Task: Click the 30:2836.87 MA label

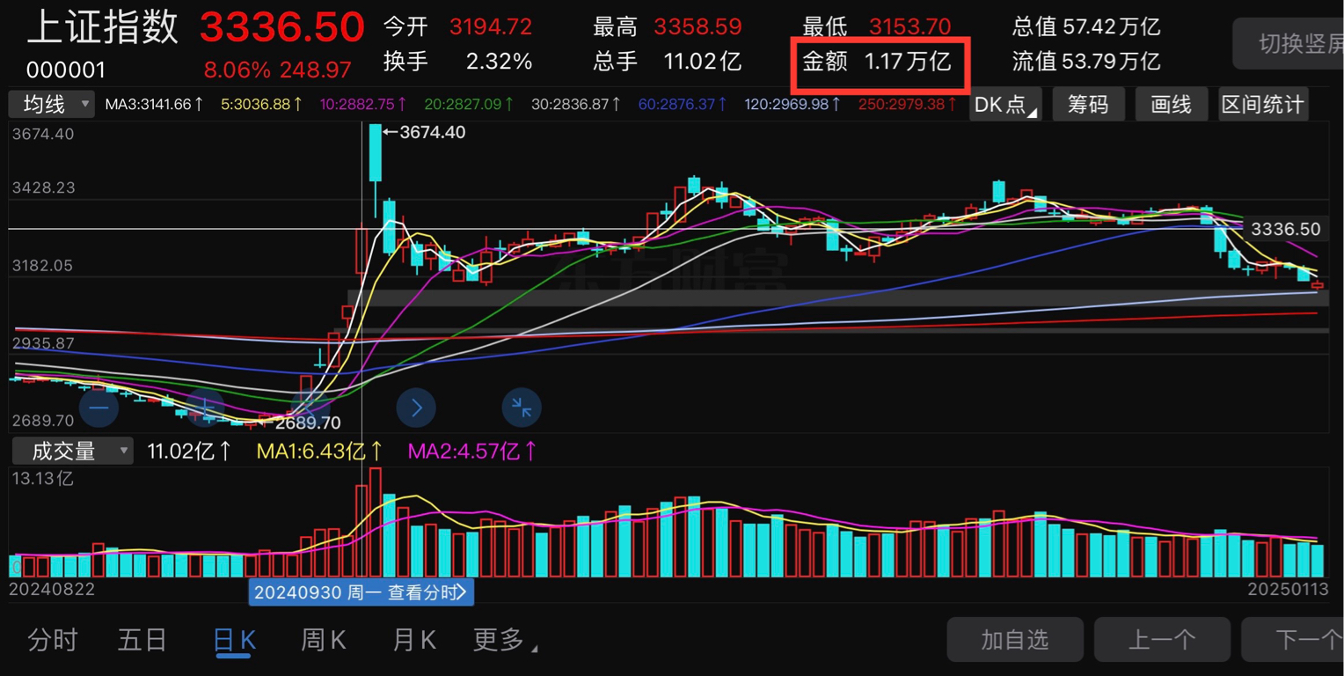Action: point(577,105)
